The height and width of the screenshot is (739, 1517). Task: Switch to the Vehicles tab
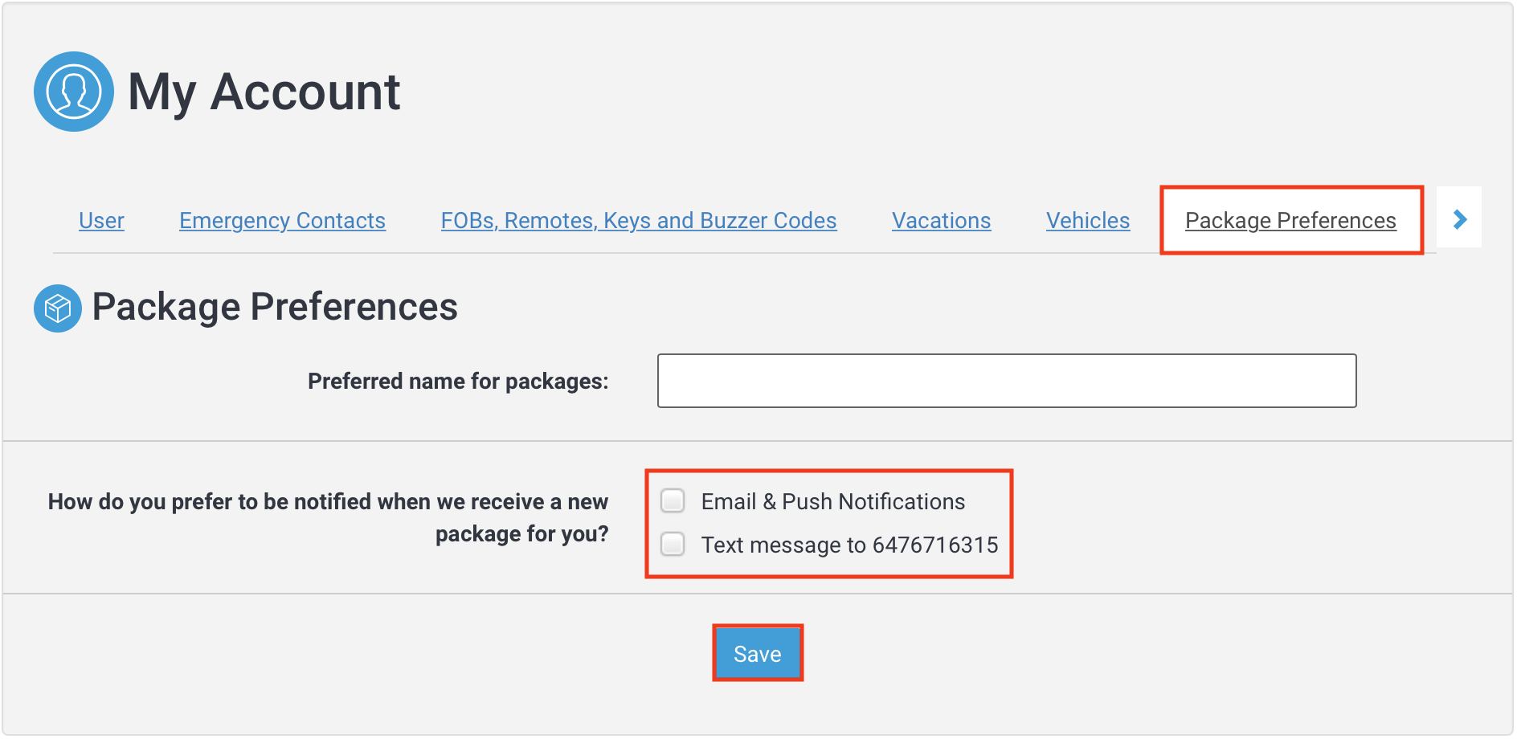1087,220
